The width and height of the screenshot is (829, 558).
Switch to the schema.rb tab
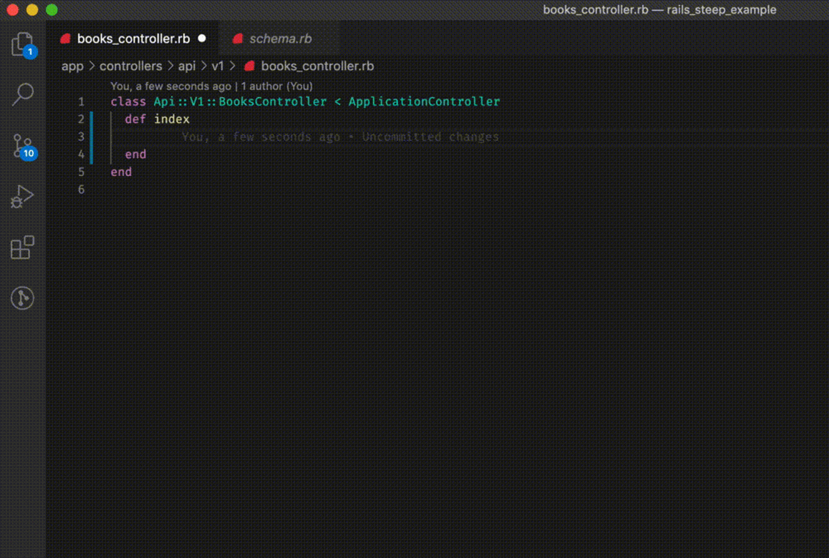[279, 38]
